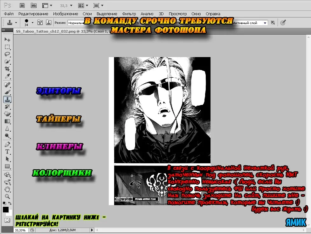This screenshot has height=234, width=311.
Task: Open the Фильтр menu
Action: (x=129, y=14)
